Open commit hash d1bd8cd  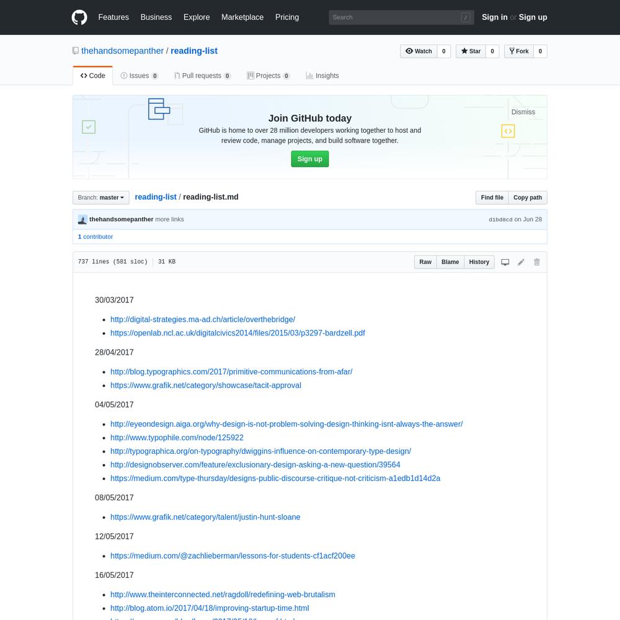pyautogui.click(x=500, y=219)
